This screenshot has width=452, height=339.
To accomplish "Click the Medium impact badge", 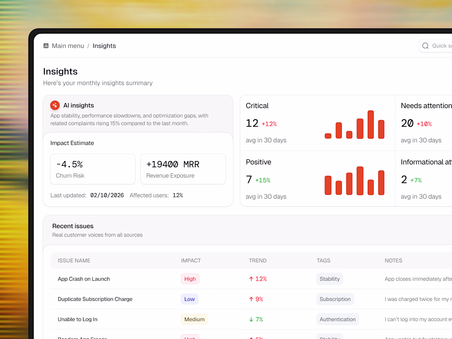I will click(194, 319).
